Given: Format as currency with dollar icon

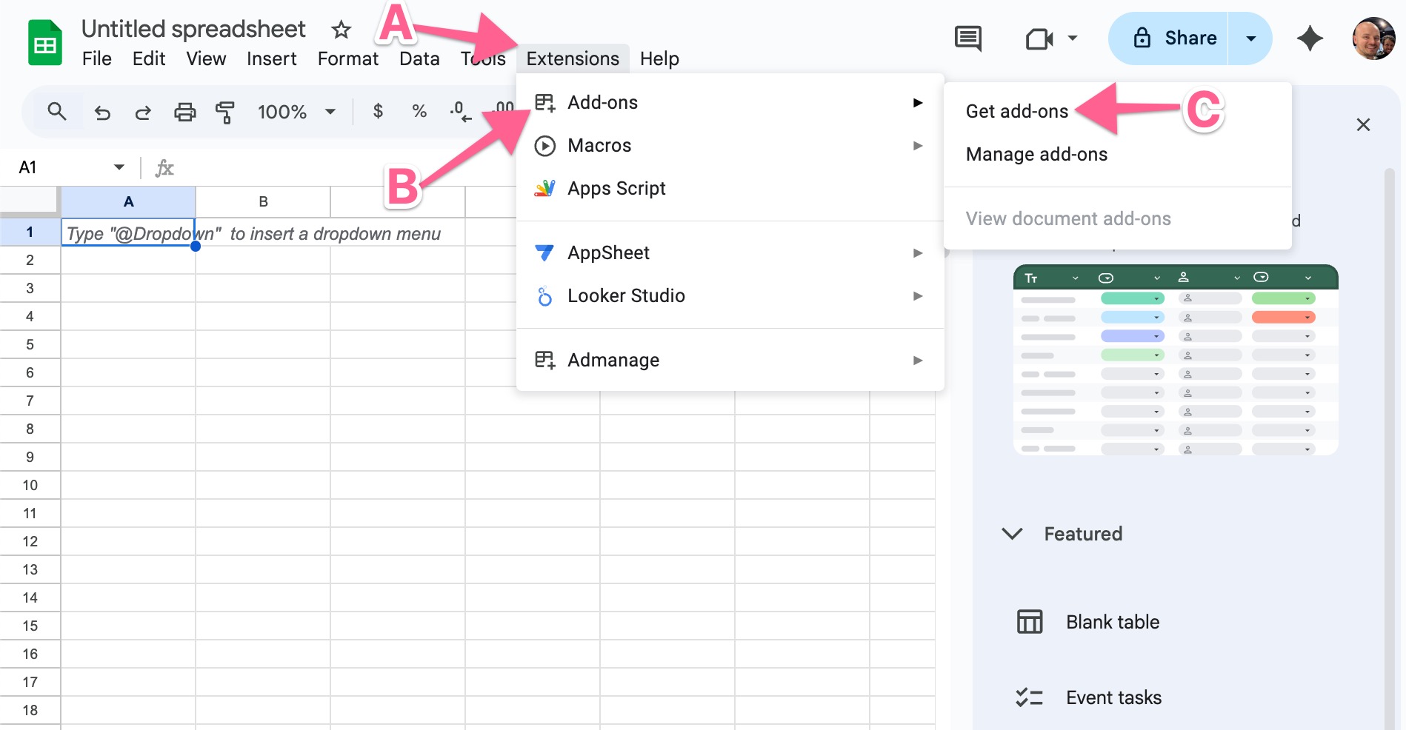Looking at the screenshot, I should (x=378, y=112).
